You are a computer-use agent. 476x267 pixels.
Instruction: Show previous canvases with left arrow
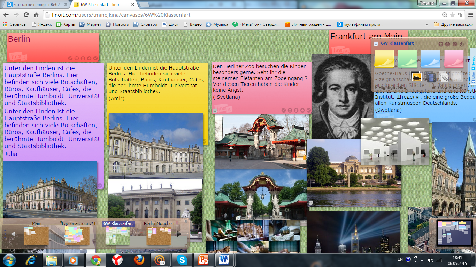(13, 234)
